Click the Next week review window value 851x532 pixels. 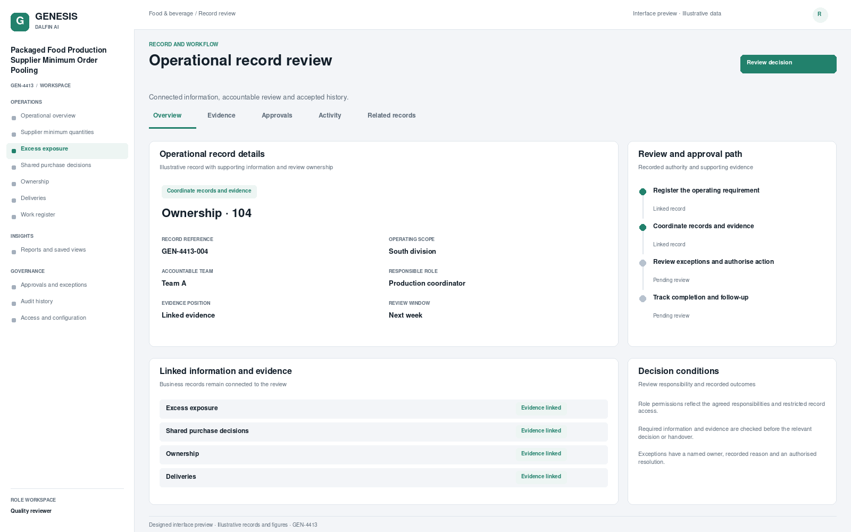pyautogui.click(x=405, y=315)
